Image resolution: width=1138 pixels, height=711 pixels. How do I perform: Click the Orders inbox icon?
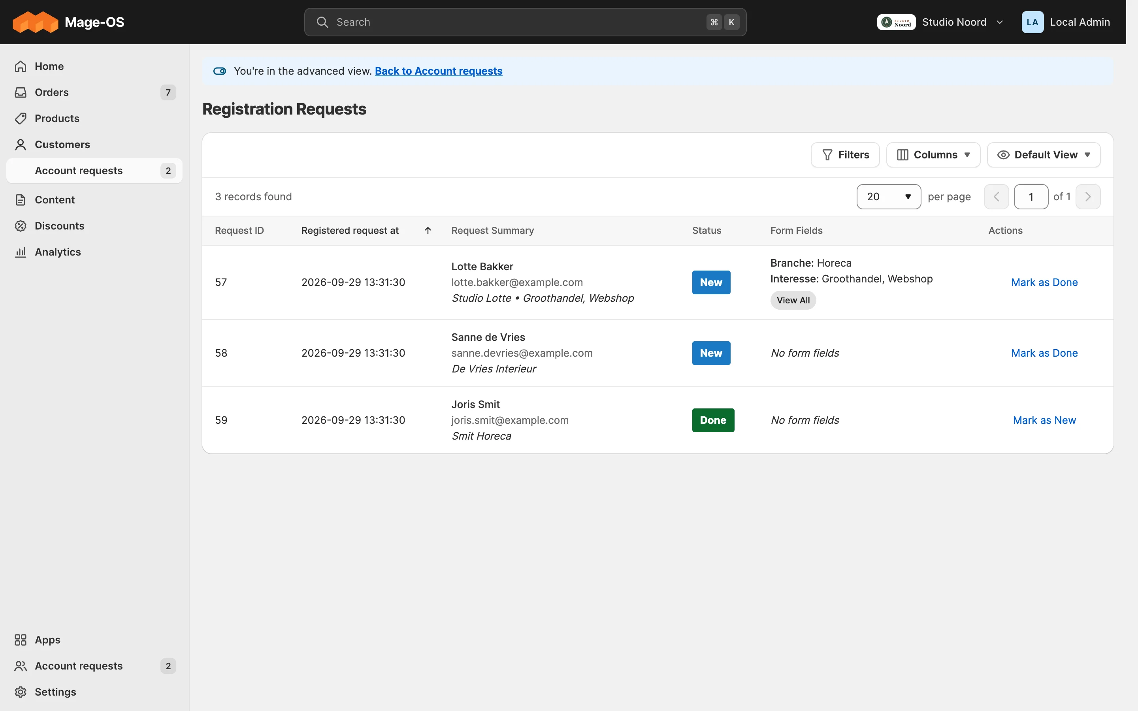pos(21,92)
